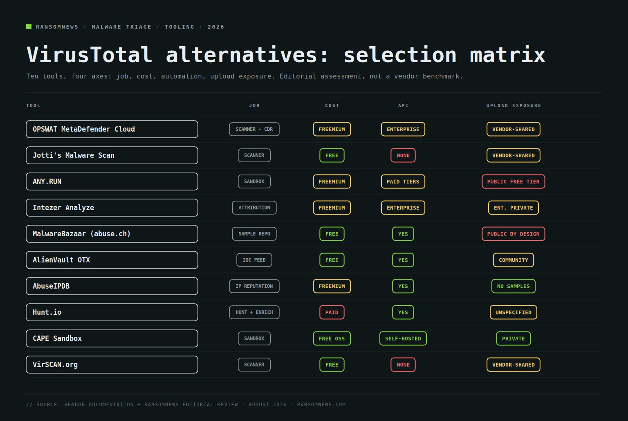Click VENDOR-SHARED badge in OPSWAT row

point(514,129)
